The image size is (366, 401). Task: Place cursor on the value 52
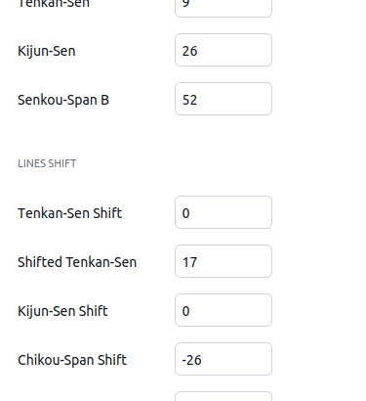[x=189, y=100]
